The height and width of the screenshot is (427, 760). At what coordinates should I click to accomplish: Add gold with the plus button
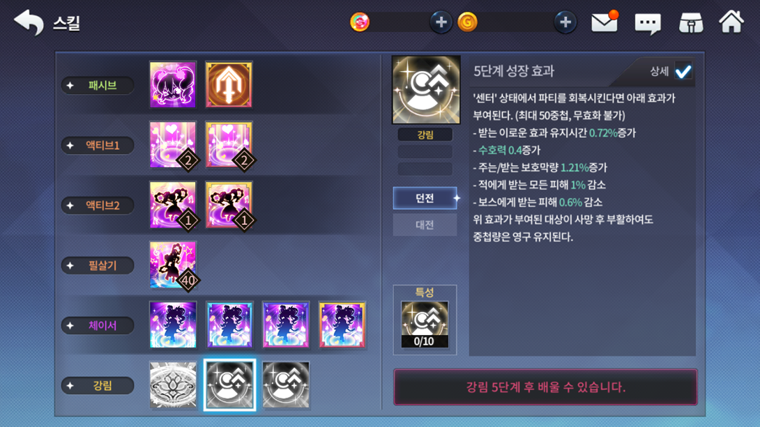click(565, 22)
